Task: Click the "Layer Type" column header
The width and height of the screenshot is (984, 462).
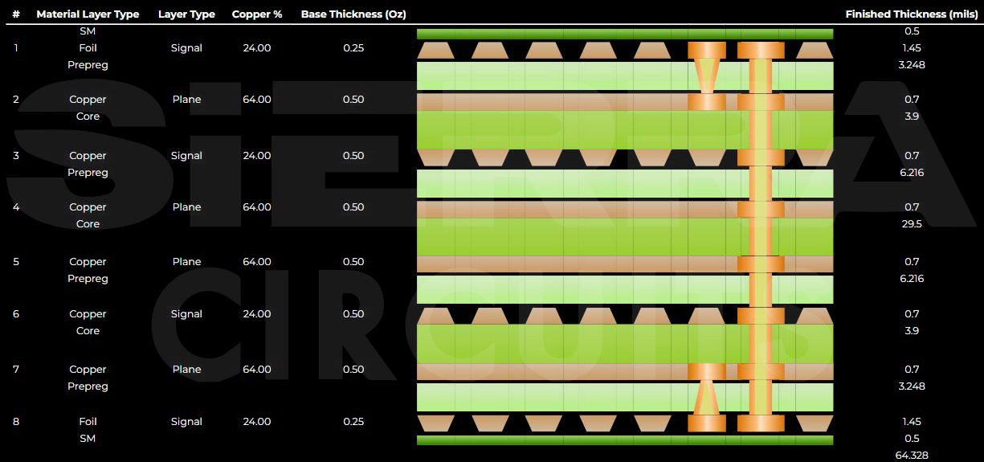Action: pyautogui.click(x=186, y=14)
